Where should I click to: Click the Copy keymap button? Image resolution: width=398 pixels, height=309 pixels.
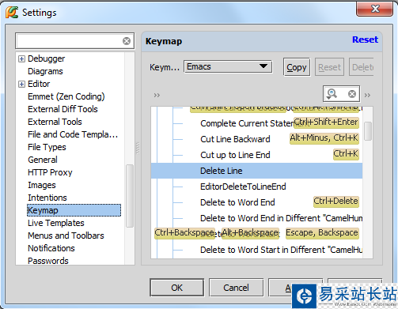click(x=297, y=67)
